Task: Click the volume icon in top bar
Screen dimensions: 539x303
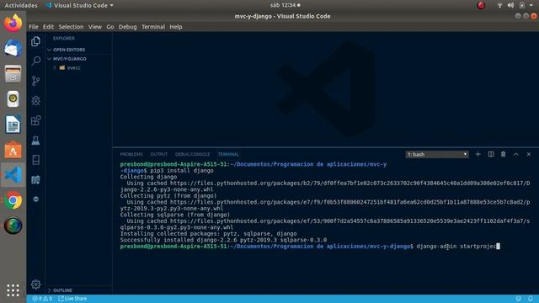Action: (x=511, y=5)
